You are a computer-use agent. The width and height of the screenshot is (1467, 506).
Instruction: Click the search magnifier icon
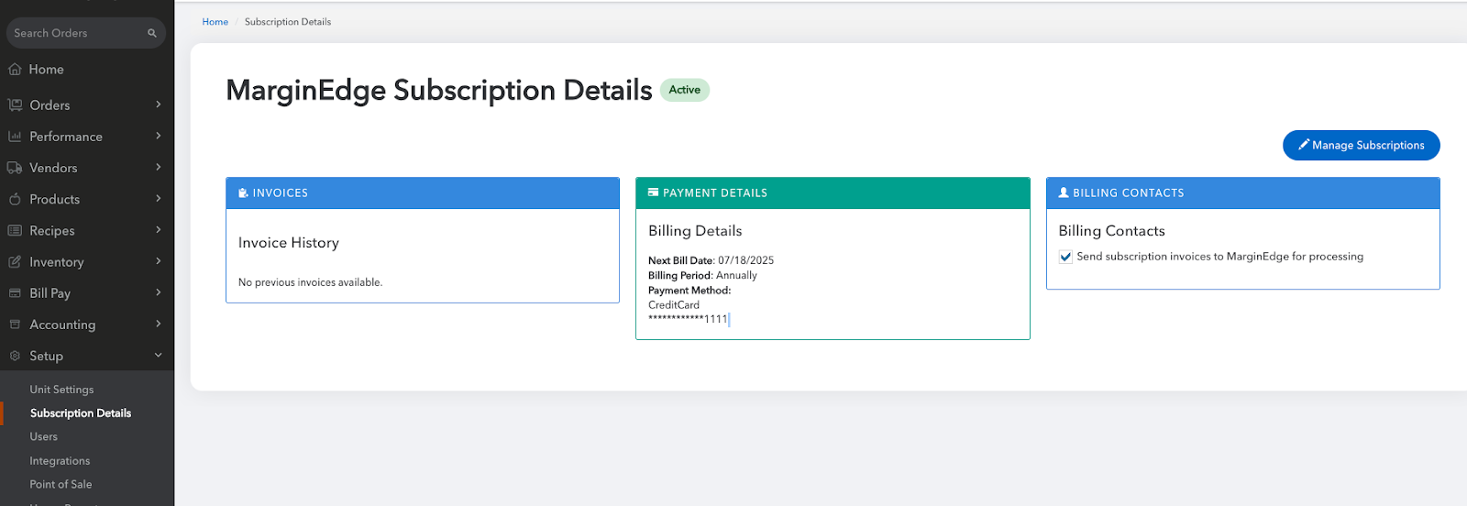pyautogui.click(x=152, y=33)
